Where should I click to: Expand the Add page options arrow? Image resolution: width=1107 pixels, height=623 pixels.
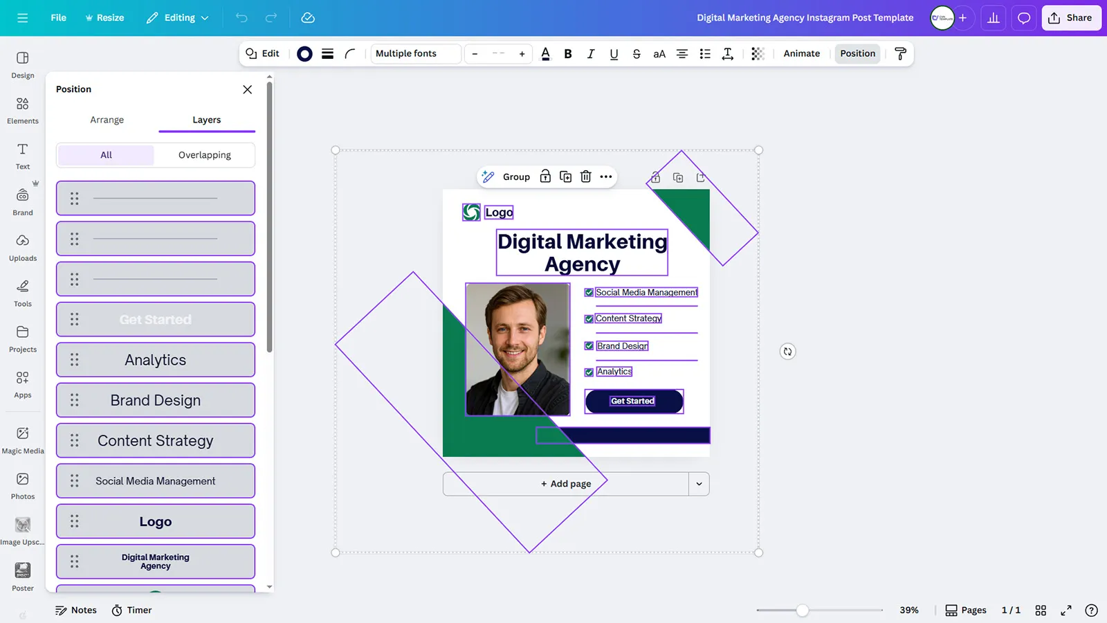[x=699, y=484]
